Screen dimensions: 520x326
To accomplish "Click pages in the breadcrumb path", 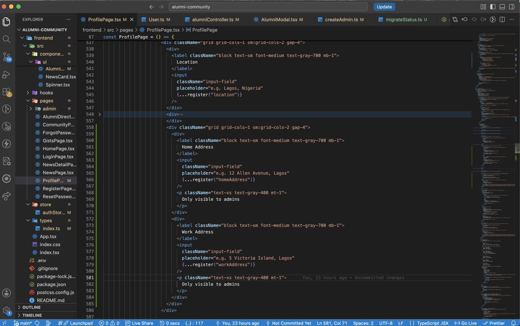I will [126, 30].
